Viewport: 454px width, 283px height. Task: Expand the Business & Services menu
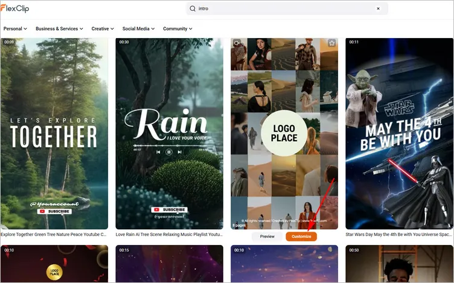[59, 28]
